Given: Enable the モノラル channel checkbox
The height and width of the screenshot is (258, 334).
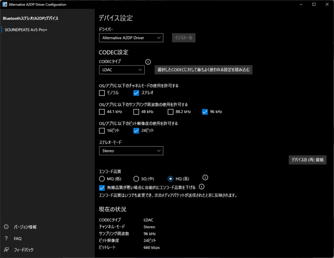Looking at the screenshot, I should click(102, 93).
